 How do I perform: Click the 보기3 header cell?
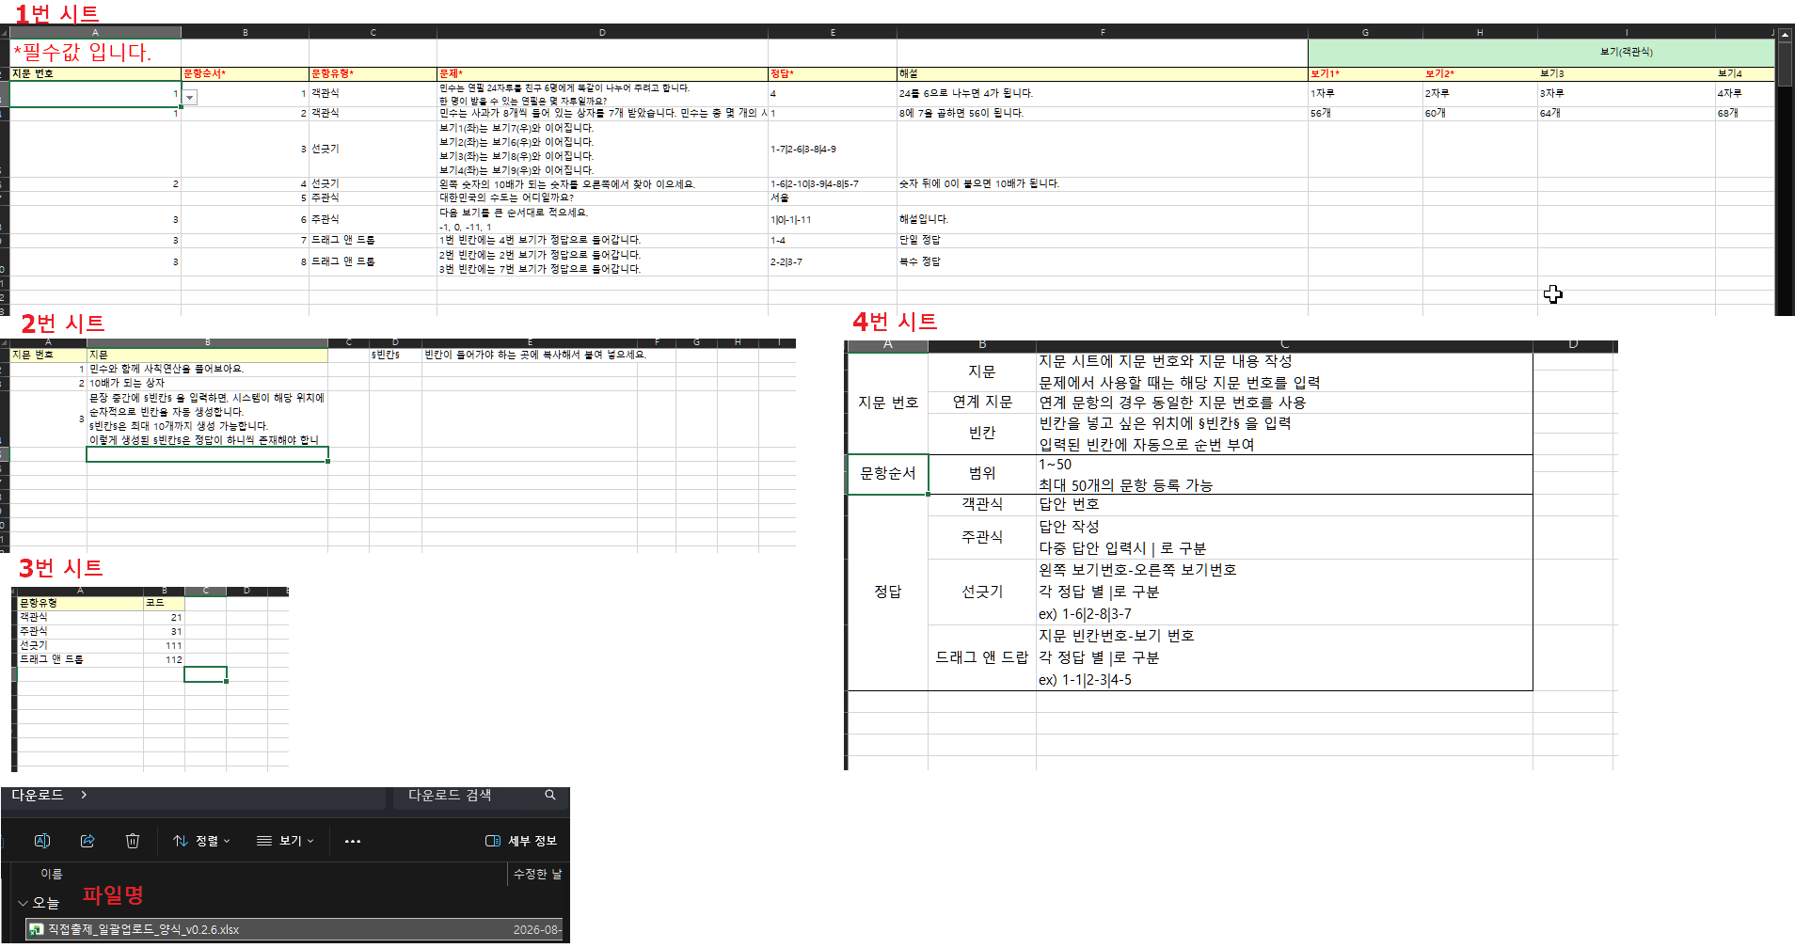1627,73
